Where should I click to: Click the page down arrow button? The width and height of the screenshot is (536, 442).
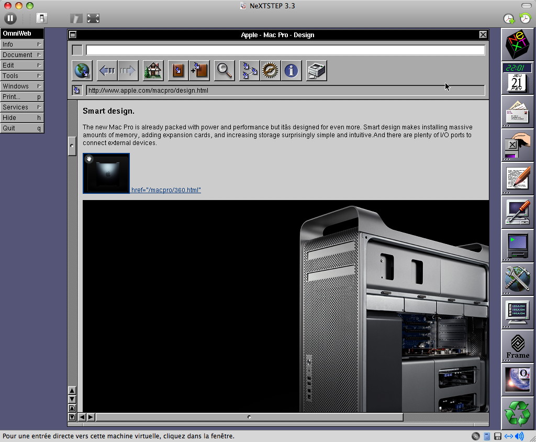point(72,417)
